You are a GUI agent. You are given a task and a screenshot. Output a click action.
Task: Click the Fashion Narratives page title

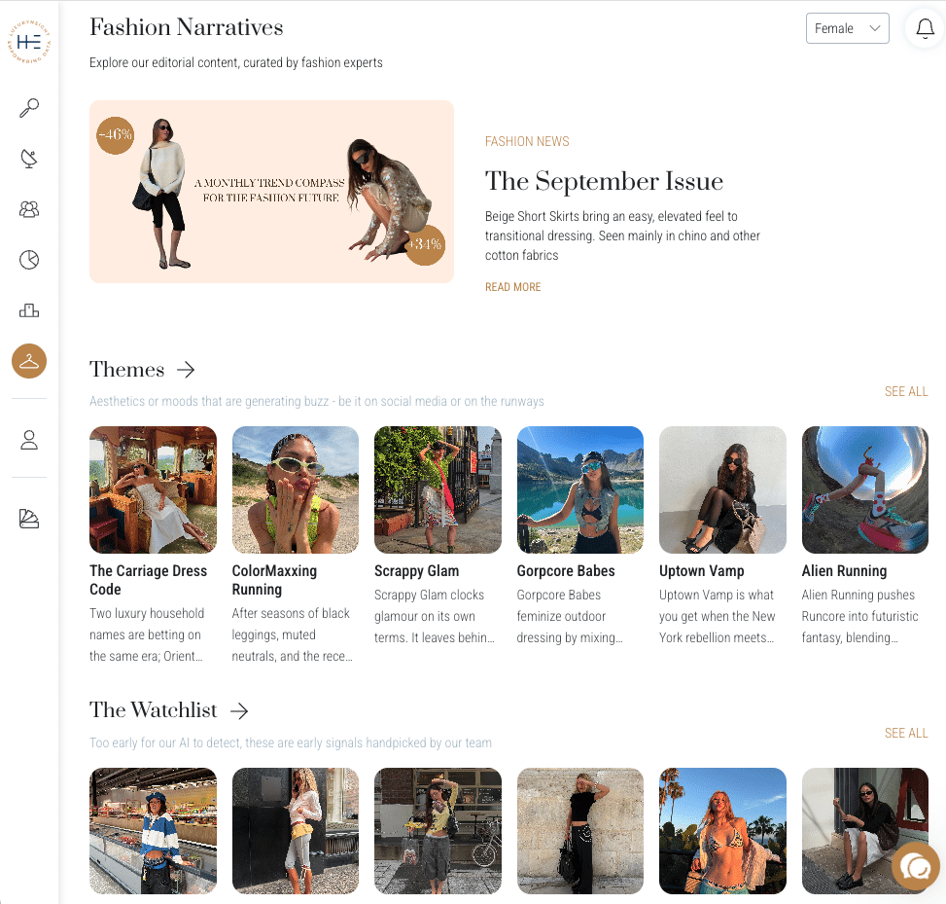pyautogui.click(x=187, y=27)
